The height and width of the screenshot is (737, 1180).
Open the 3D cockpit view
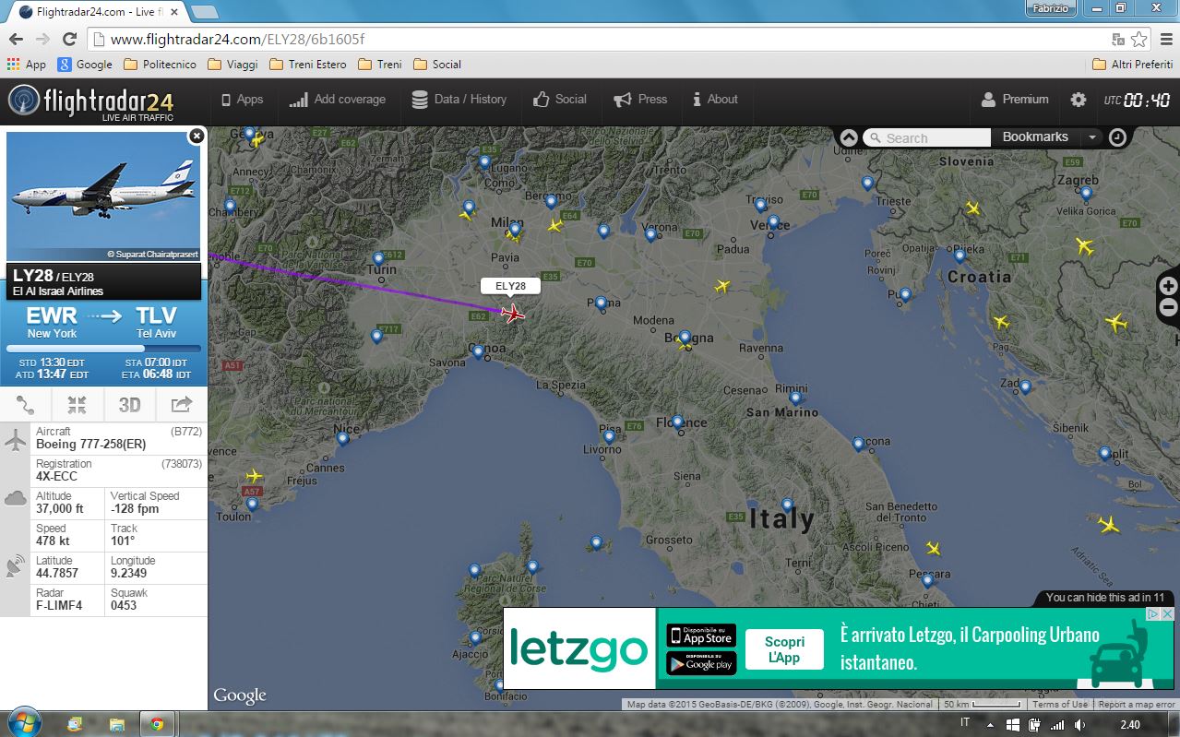click(129, 404)
